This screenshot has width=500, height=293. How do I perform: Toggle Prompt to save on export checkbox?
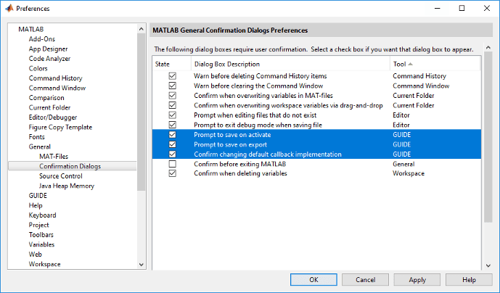pyautogui.click(x=172, y=144)
